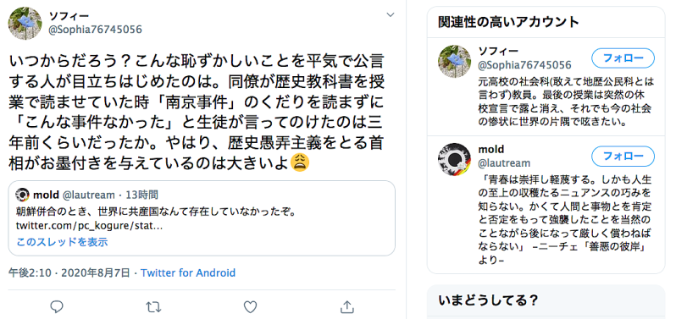676x319 pixels.
Task: Like the tweet with the heart icon
Action: click(250, 306)
